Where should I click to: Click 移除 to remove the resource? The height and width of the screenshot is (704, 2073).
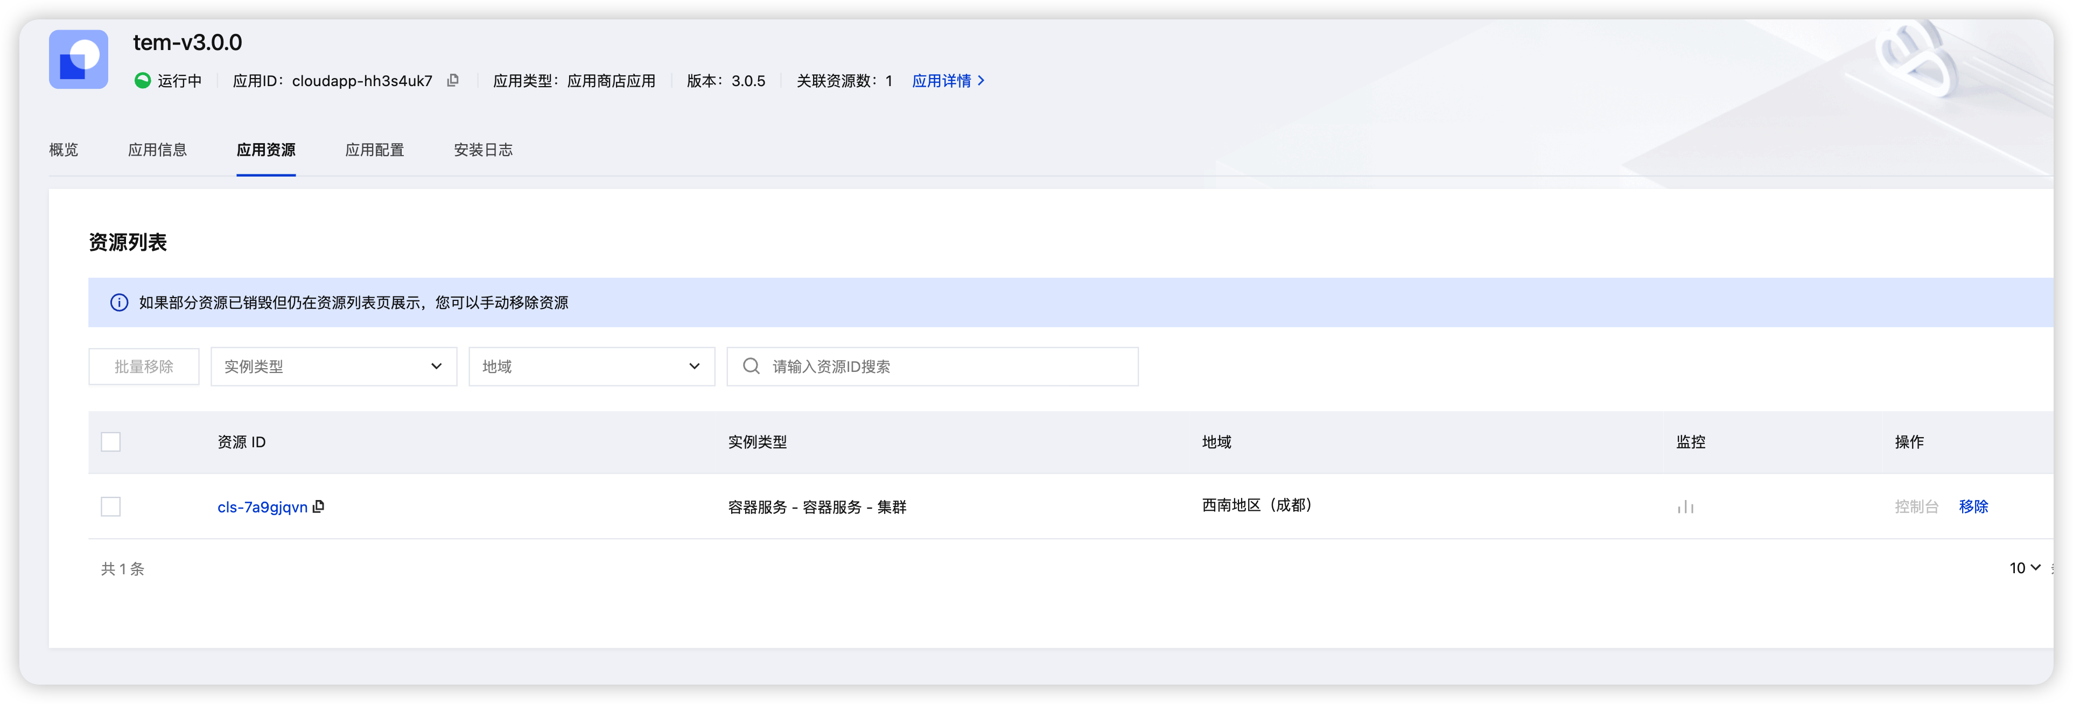1972,506
